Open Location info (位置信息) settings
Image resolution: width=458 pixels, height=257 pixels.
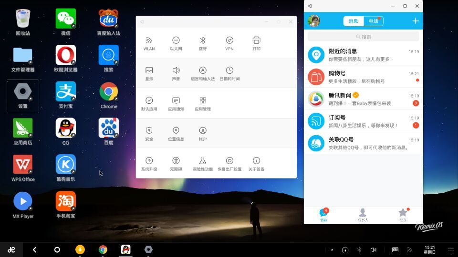(176, 134)
